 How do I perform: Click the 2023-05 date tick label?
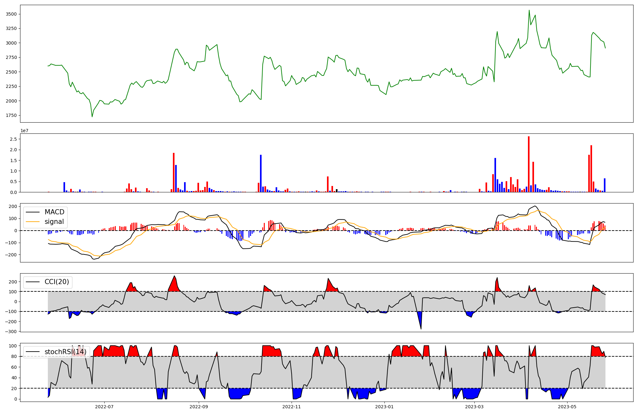(x=567, y=407)
